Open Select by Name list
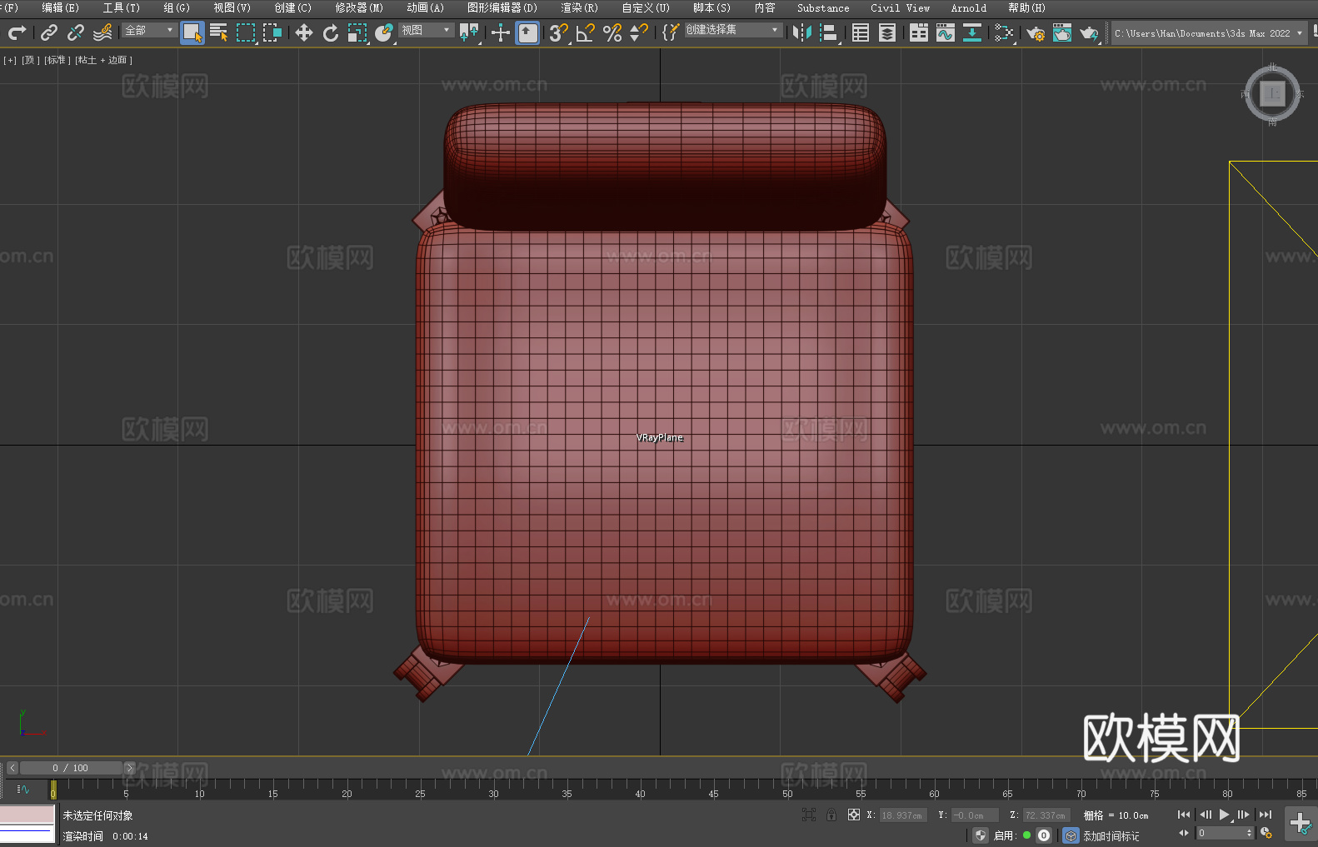The height and width of the screenshot is (847, 1318). click(x=219, y=32)
